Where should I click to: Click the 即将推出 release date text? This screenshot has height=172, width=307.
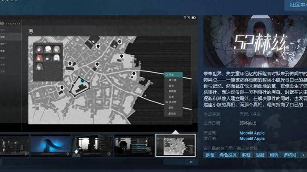click(x=248, y=123)
